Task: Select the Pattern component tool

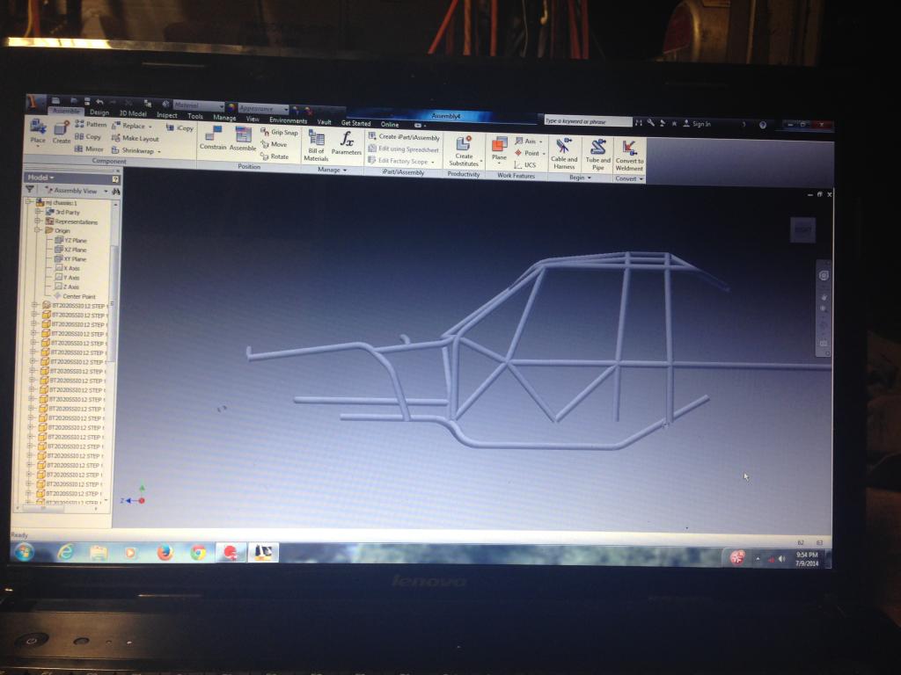Action: [x=91, y=124]
